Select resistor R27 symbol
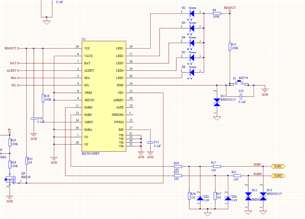Image resolution: width=305 pixels, height=219 pixels. coord(217,166)
